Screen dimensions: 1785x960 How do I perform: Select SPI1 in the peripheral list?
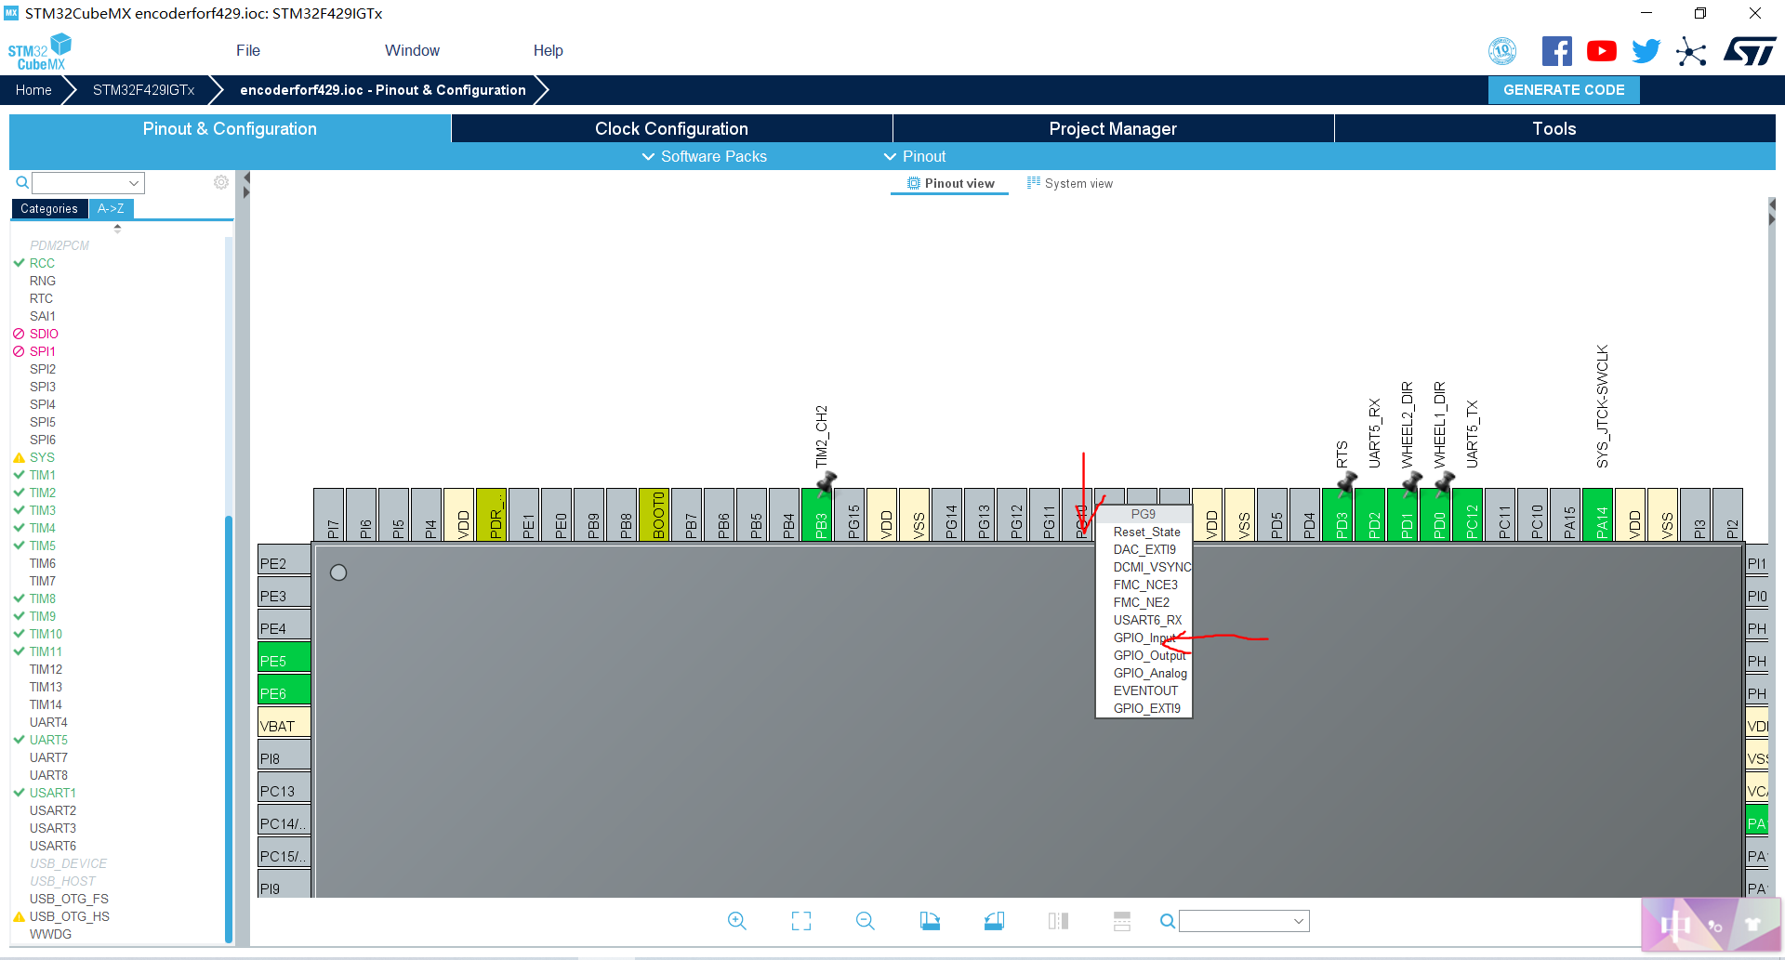42,351
